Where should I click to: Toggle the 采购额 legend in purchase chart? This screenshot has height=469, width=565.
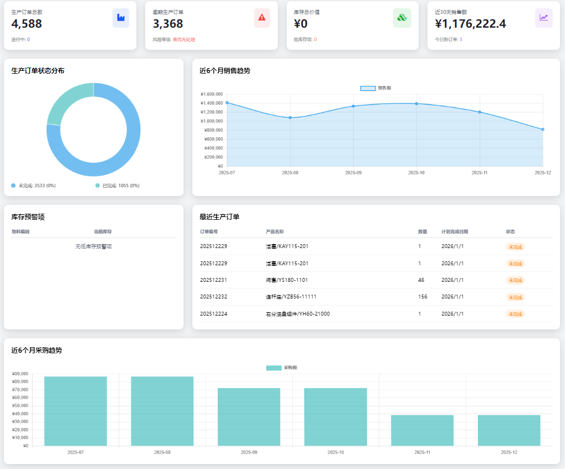(282, 368)
